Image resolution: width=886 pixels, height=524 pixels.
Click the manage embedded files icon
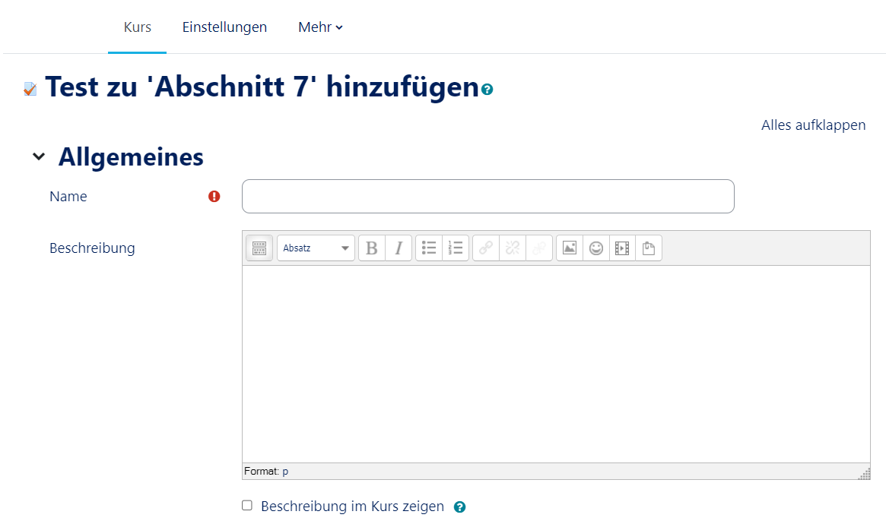point(649,248)
